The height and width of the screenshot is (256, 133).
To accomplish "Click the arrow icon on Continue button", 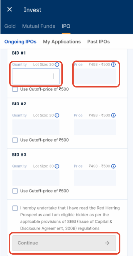I will click(107, 243).
